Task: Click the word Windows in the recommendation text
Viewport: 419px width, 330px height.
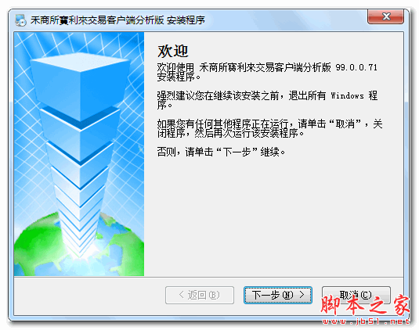Action: pos(347,95)
